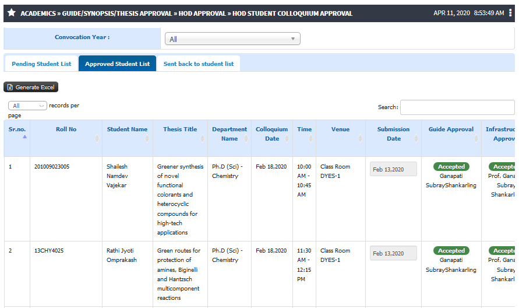
Task: Click venue Class Room DYES-1 in row 1
Action: click(x=335, y=171)
